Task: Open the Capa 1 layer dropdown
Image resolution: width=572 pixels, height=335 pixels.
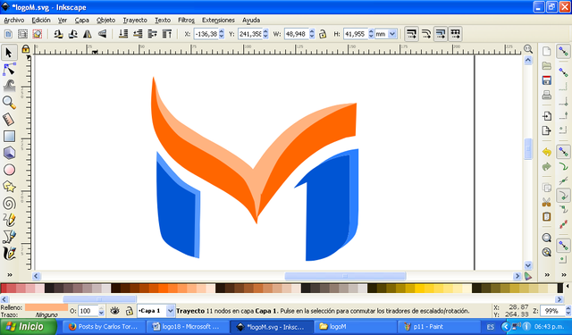Action: 170,311
